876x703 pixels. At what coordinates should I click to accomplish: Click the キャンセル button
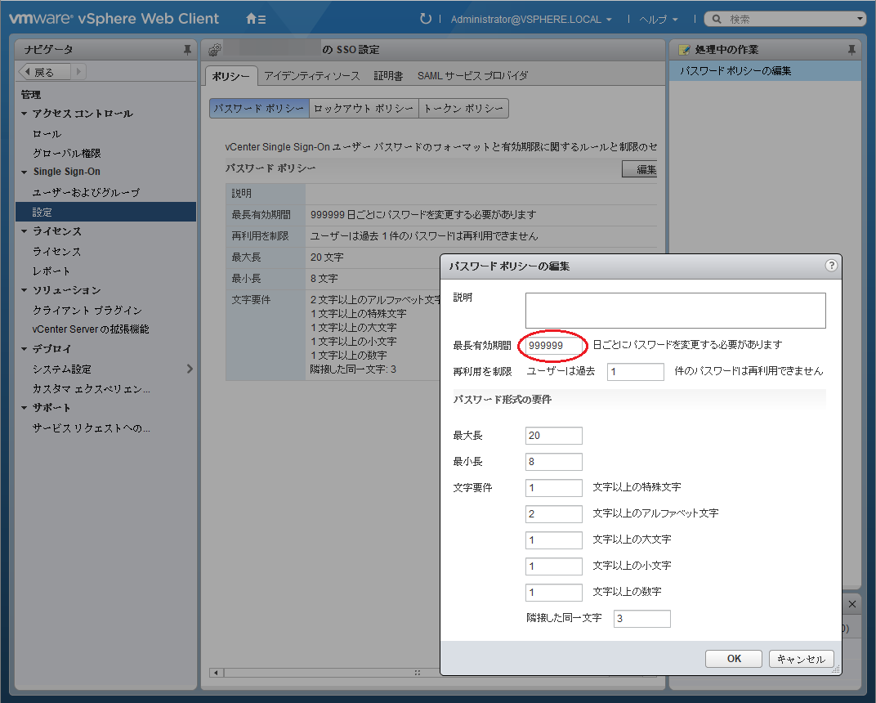click(801, 659)
